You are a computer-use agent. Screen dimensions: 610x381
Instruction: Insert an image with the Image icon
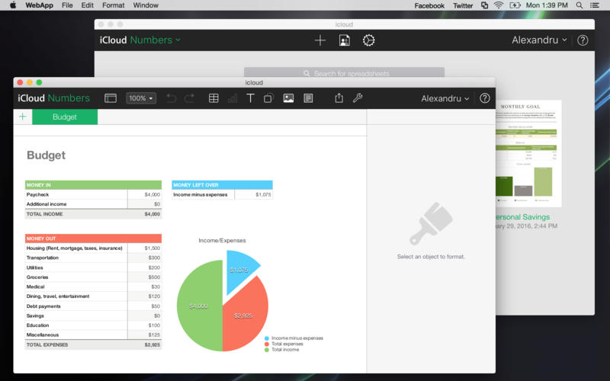288,98
